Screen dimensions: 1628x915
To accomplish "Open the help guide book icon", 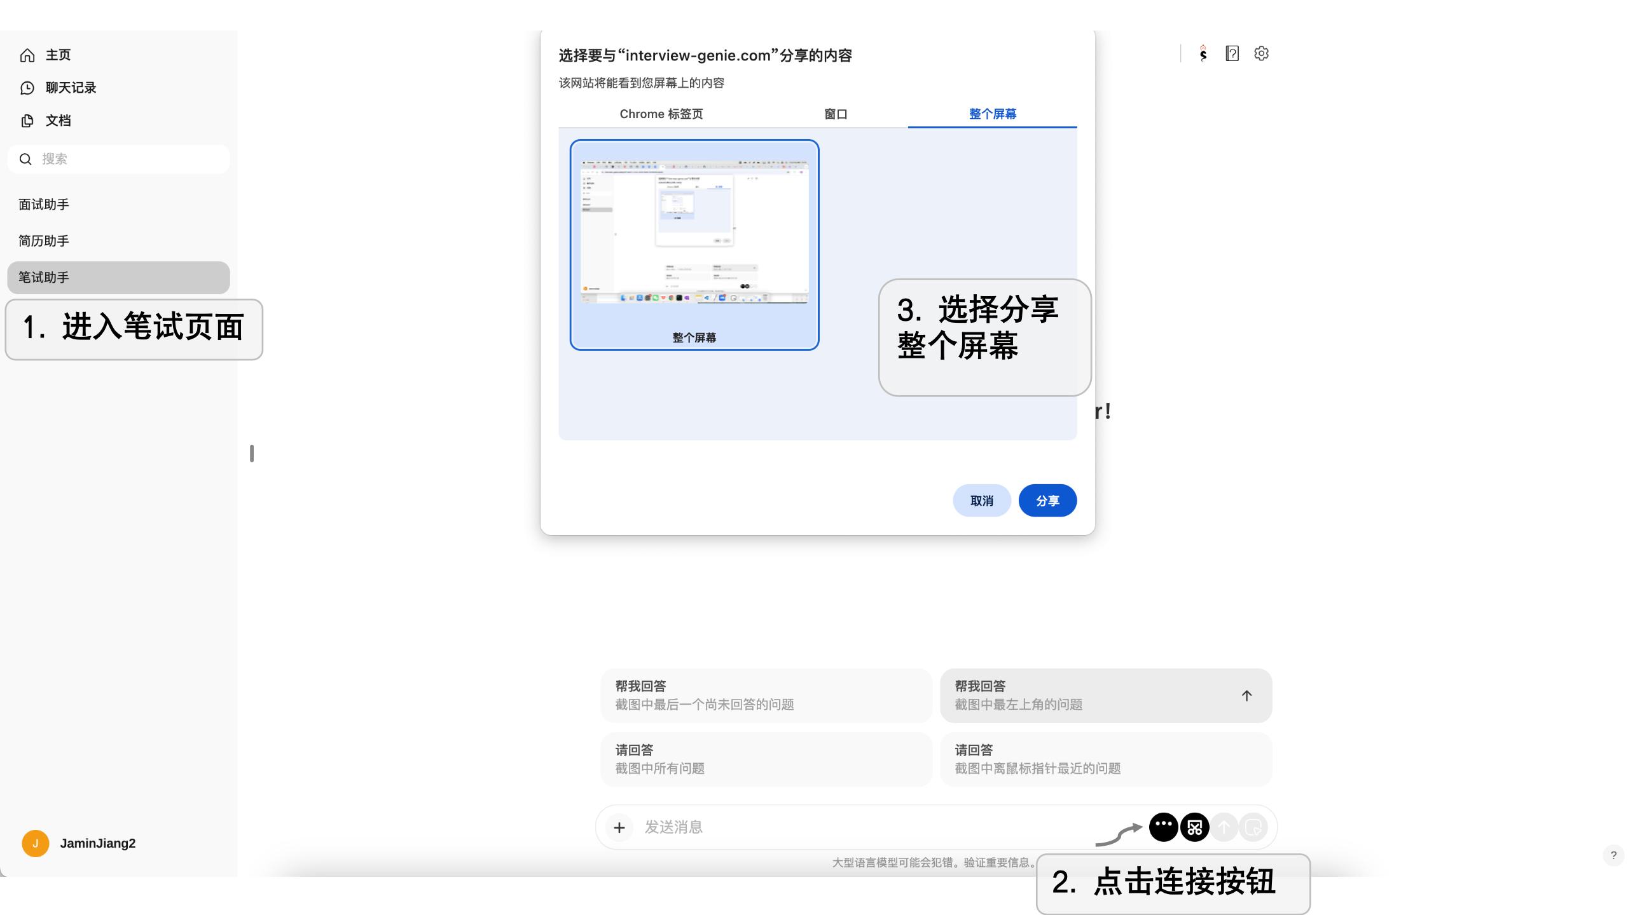I will point(1232,54).
